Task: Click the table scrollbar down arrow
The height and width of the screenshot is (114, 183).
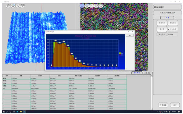Action: click(x=152, y=109)
